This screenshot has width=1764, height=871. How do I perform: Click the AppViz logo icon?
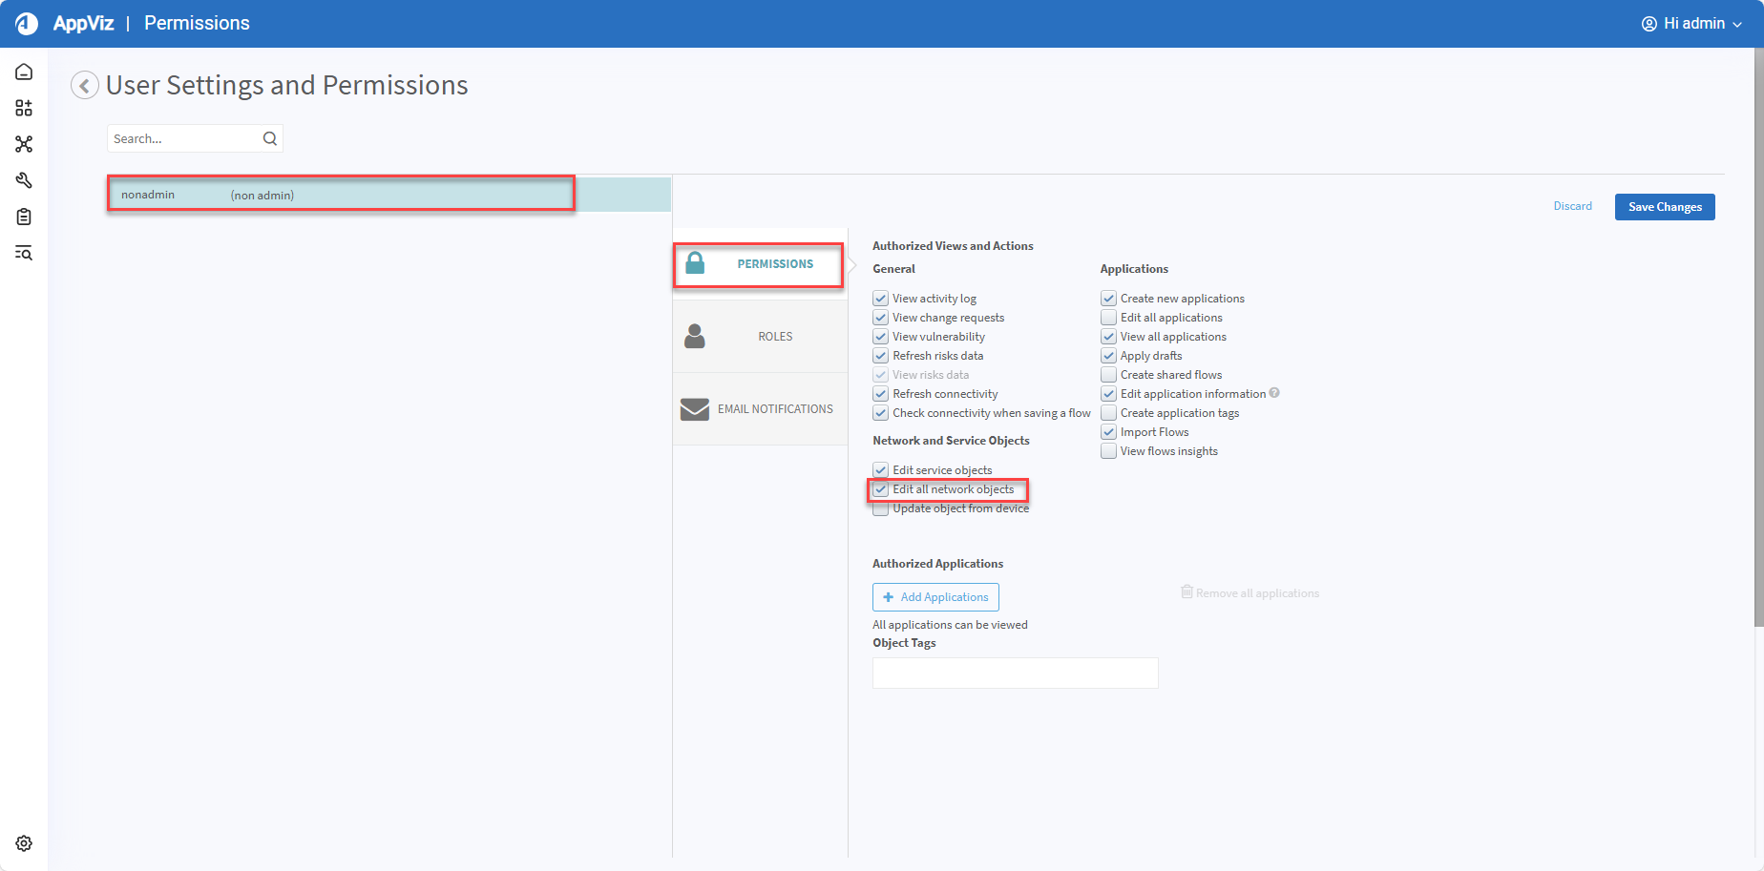click(x=27, y=24)
